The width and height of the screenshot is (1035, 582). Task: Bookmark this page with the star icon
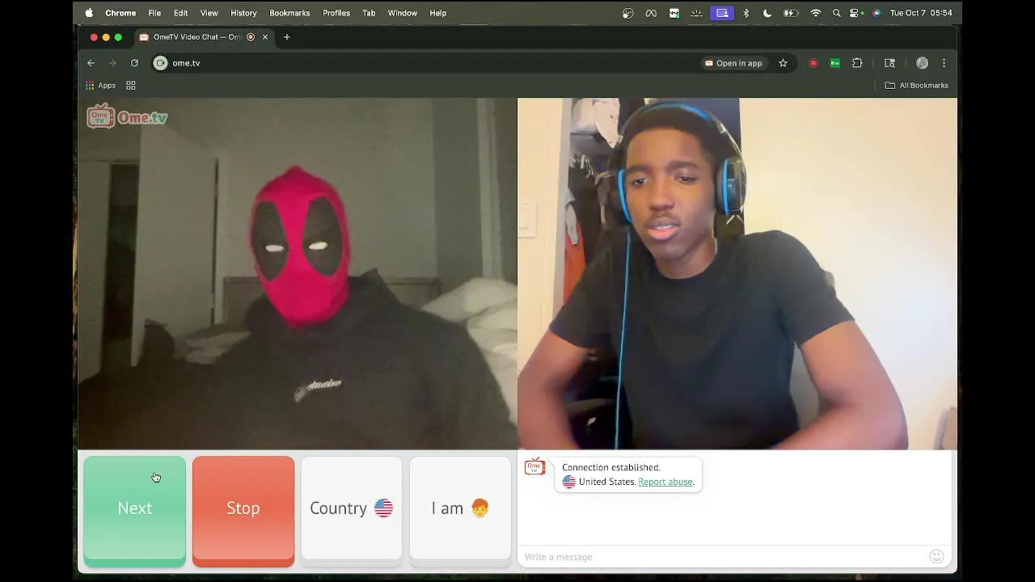pyautogui.click(x=783, y=63)
